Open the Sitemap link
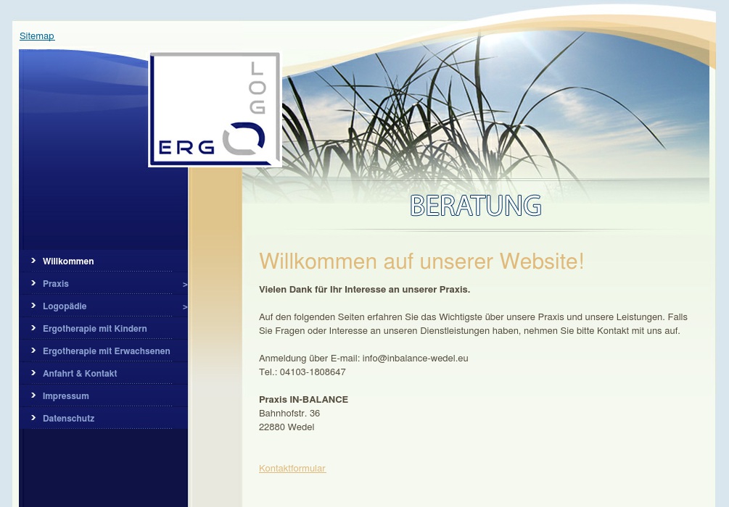Screen dimensions: 729x507 tap(37, 36)
